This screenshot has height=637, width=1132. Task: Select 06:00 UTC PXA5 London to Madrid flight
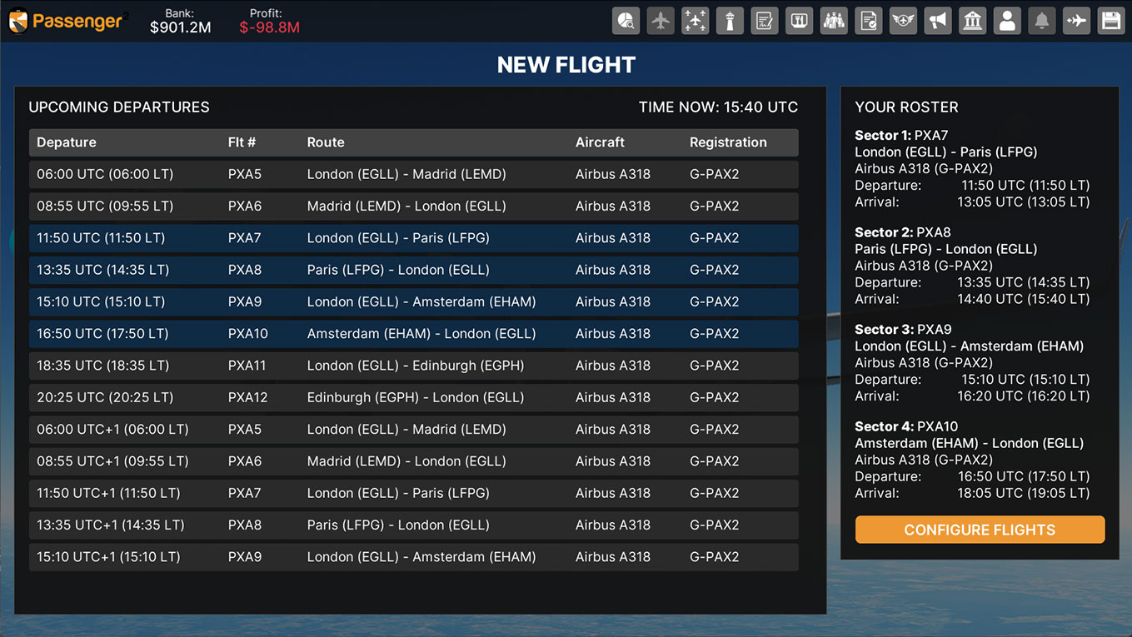click(413, 175)
